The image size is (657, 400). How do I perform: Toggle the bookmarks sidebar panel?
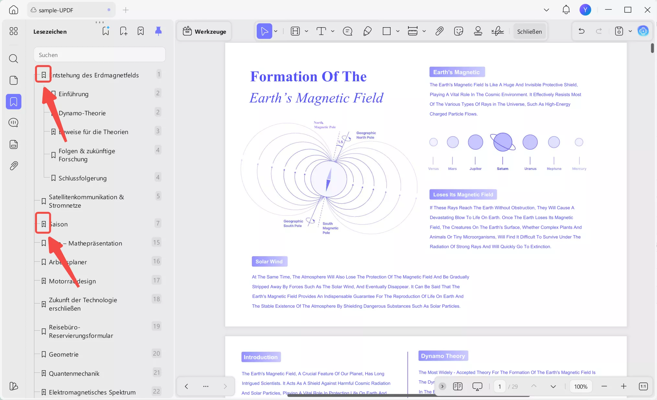point(14,102)
